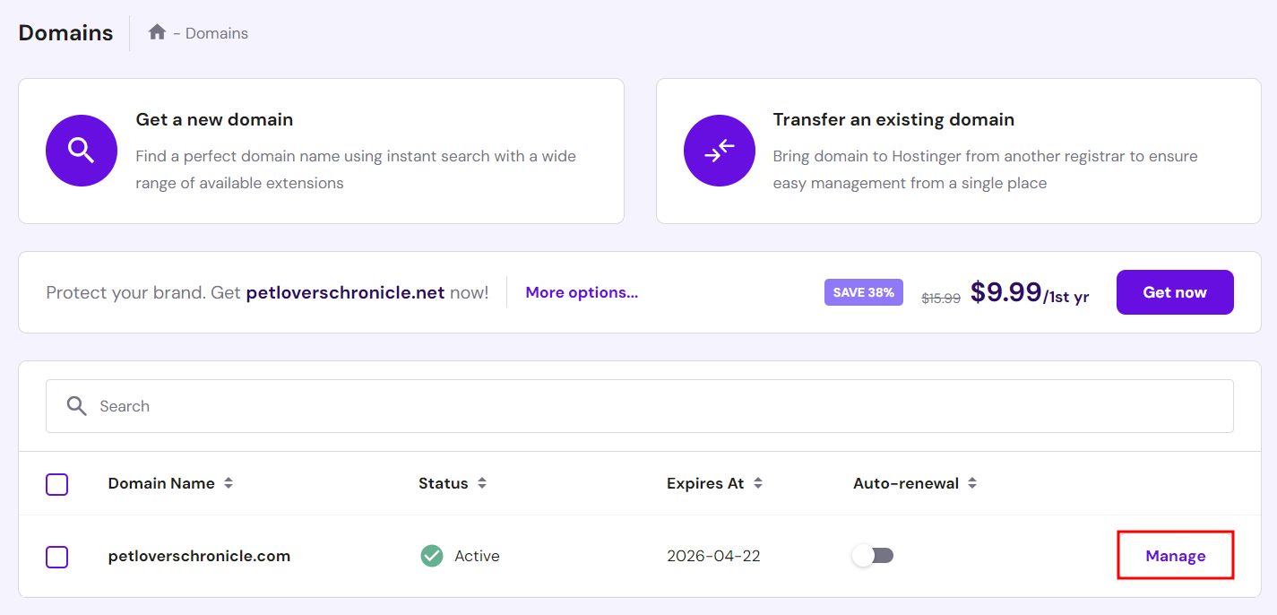This screenshot has width=1277, height=615.
Task: Click the sort icon next to Status
Action: tap(482, 483)
